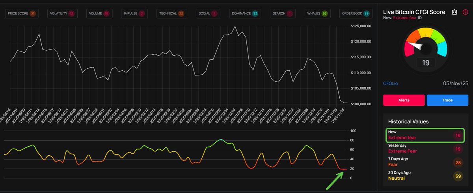Image resolution: width=473 pixels, height=193 pixels.
Task: Toggle the WHALES indicator
Action: coord(317,13)
